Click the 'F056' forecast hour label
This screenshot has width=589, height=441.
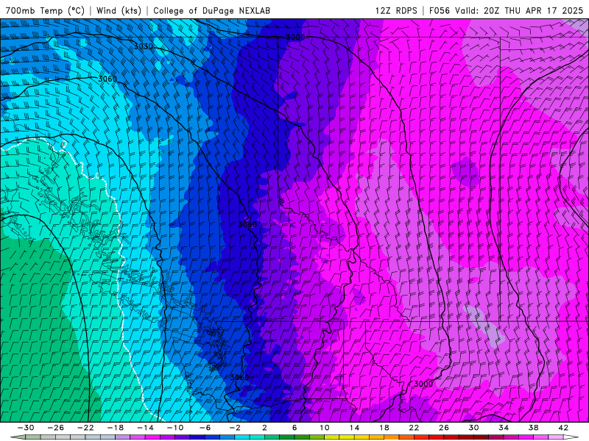439,10
